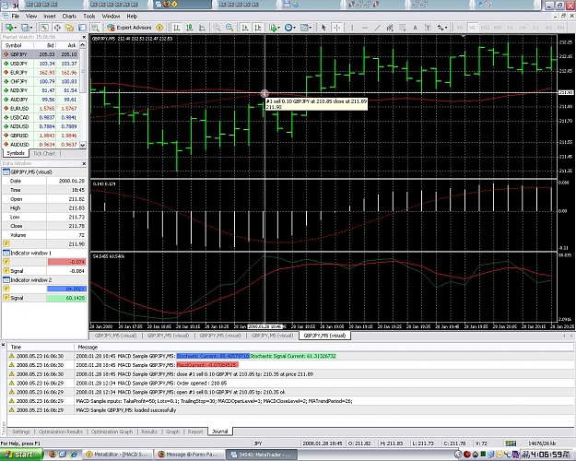Screen dimensions: 576x461
Task: Select the Vertical Line drawing tool
Action: pyautogui.click(x=352, y=28)
